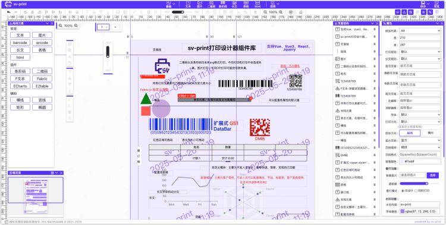Click the 表格 tool in top bar

pyautogui.click(x=246, y=4)
